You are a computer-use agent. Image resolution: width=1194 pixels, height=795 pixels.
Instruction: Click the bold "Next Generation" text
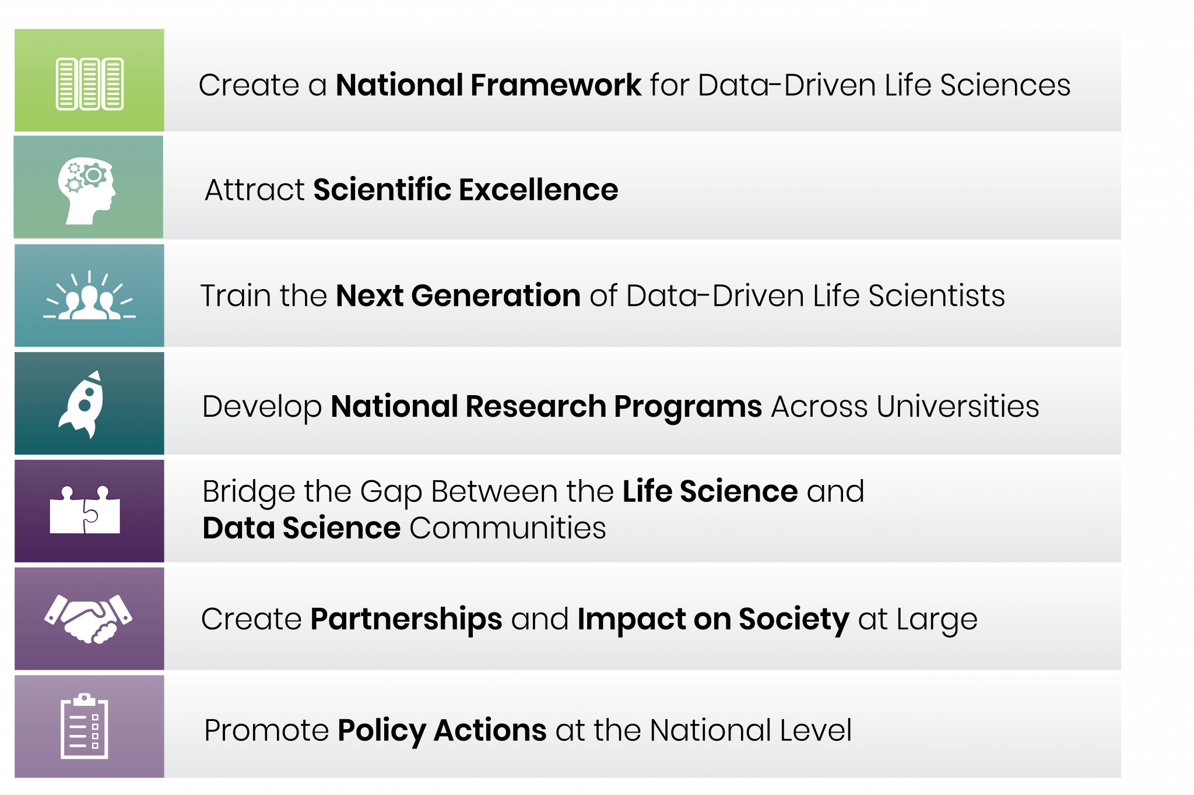(458, 296)
